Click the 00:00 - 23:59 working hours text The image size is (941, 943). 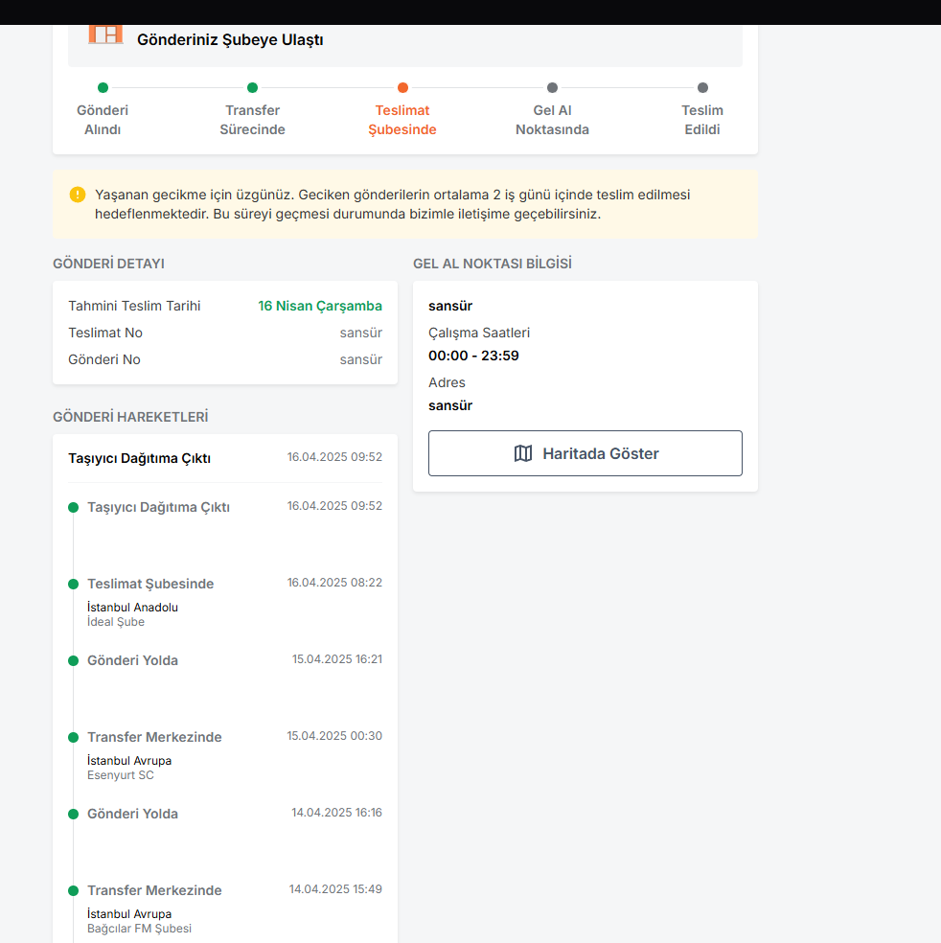(473, 356)
